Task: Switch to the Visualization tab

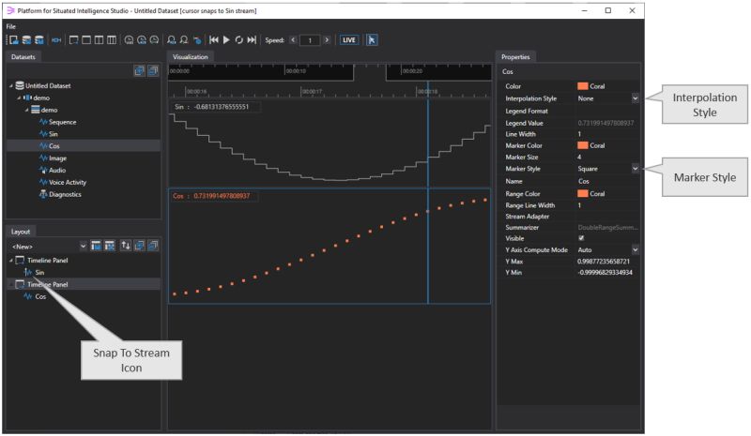Action: (191, 57)
